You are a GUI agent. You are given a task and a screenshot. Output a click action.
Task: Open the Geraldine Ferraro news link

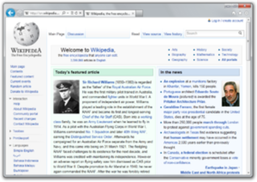click(177, 107)
